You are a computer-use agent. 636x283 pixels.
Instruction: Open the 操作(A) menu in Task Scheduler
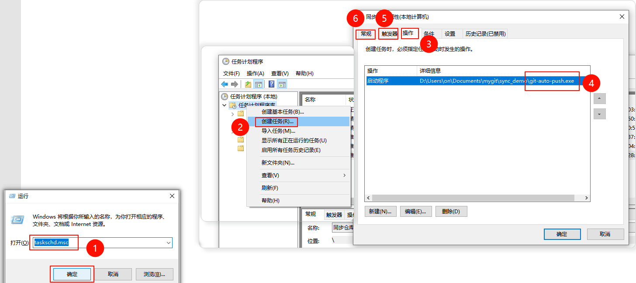point(255,74)
